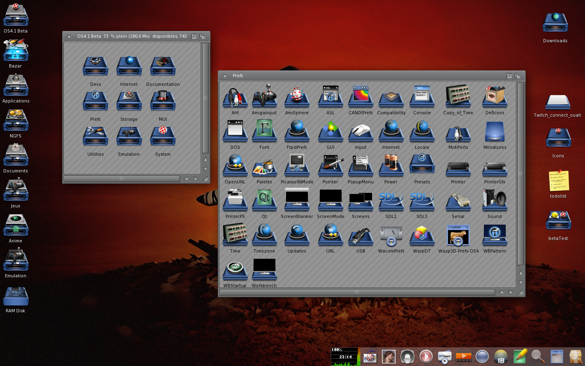Open the ScreenBlanker prefs icon
585x366 pixels.
coord(297,200)
